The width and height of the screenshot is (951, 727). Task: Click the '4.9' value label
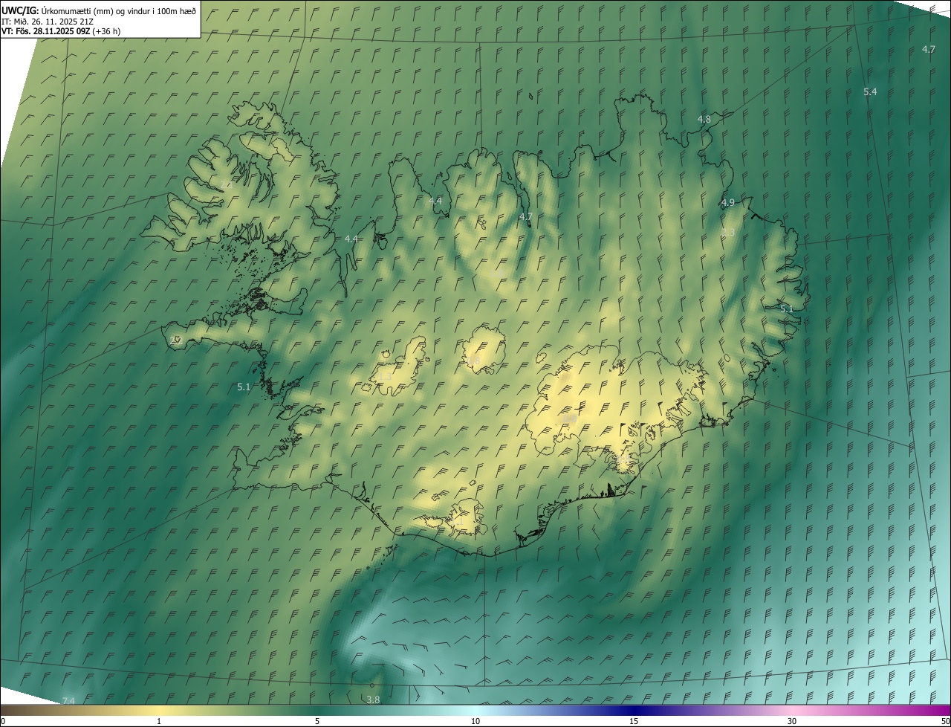tap(727, 202)
